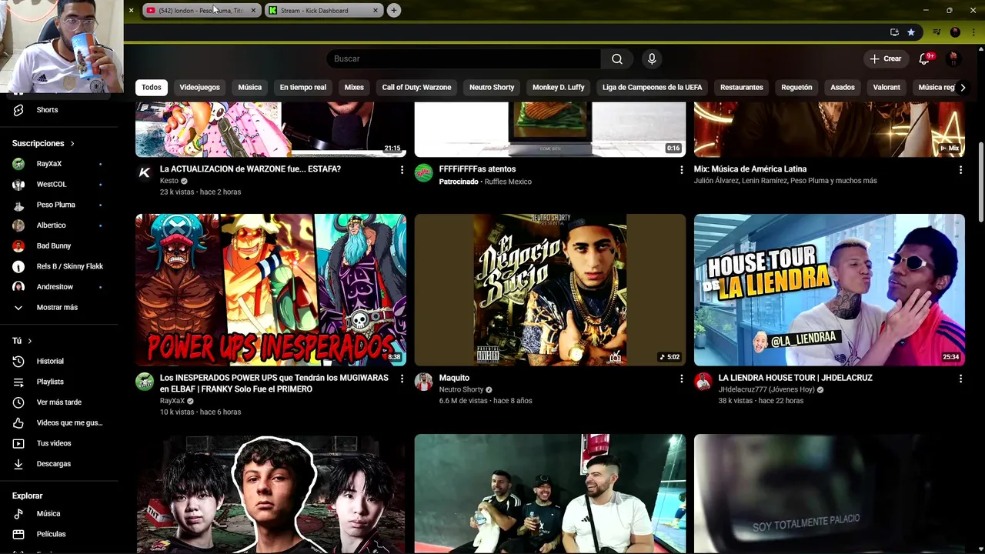This screenshot has height=554, width=985.
Task: Select the Neutro Shorty chip
Action: pos(492,87)
